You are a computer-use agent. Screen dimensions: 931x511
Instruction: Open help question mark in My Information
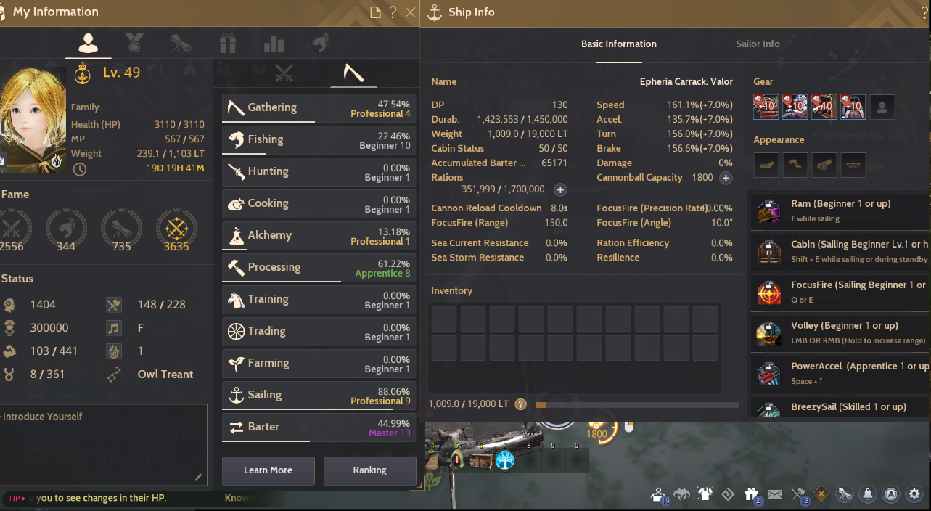point(393,12)
